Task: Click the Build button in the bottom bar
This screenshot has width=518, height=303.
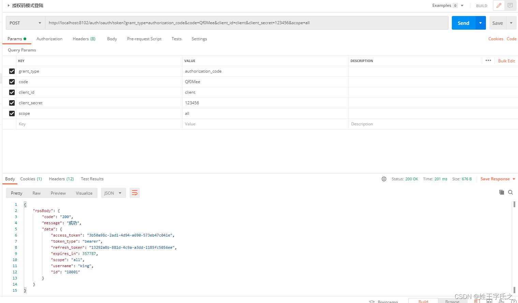Action: pyautogui.click(x=423, y=301)
